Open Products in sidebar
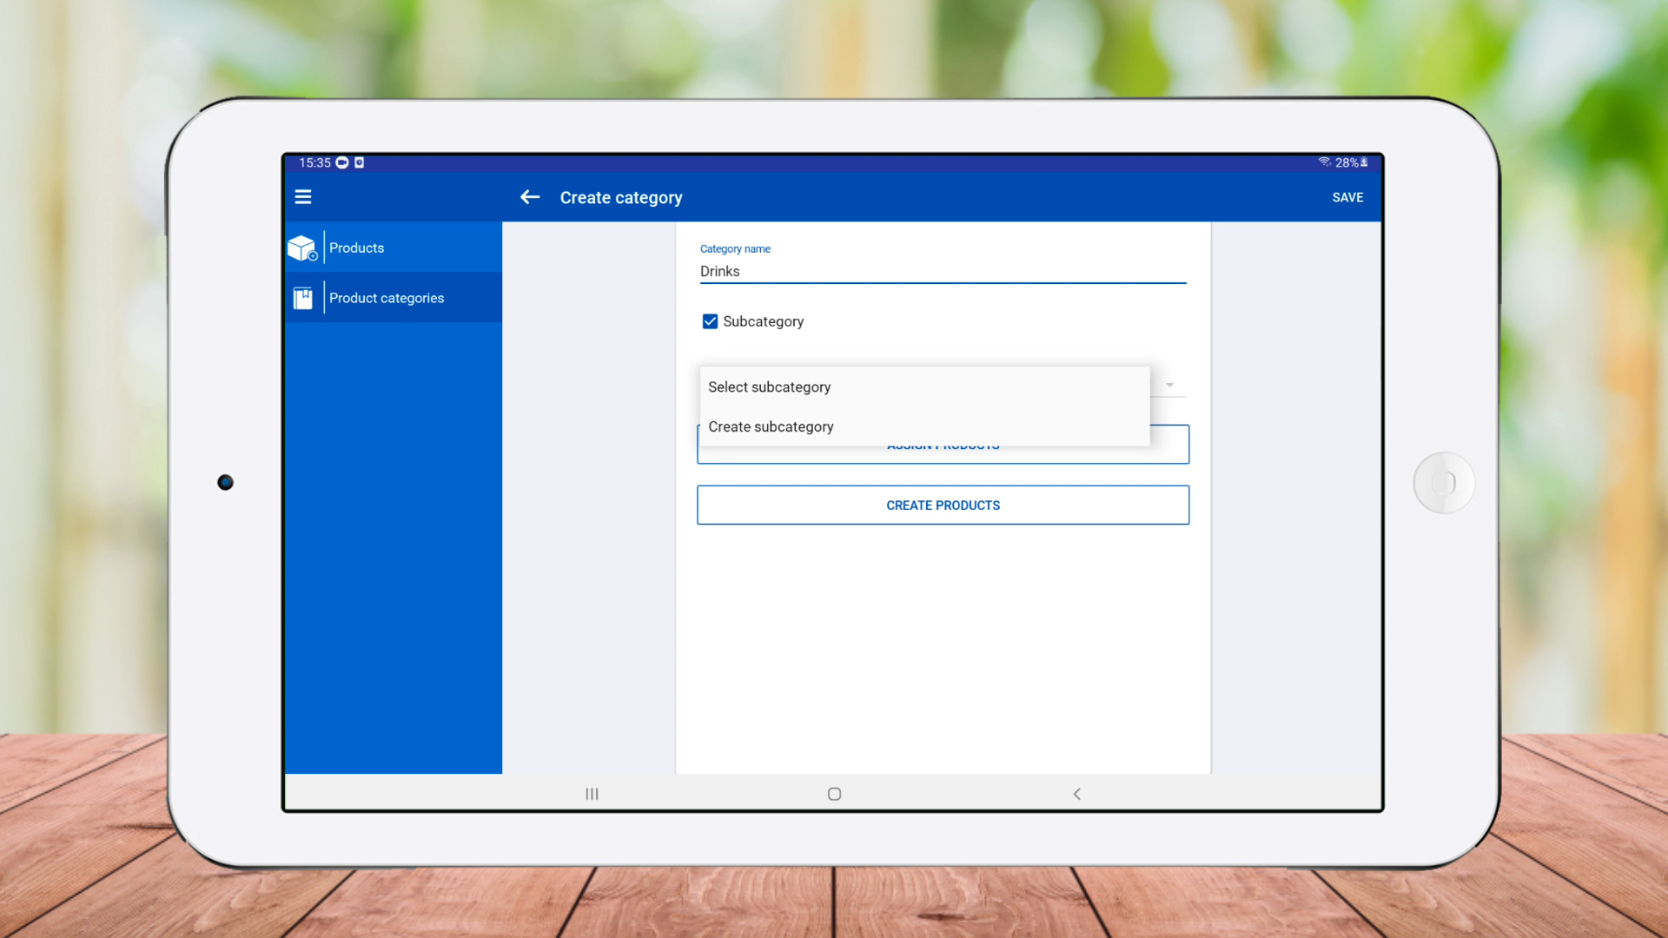The height and width of the screenshot is (938, 1668). click(x=356, y=248)
